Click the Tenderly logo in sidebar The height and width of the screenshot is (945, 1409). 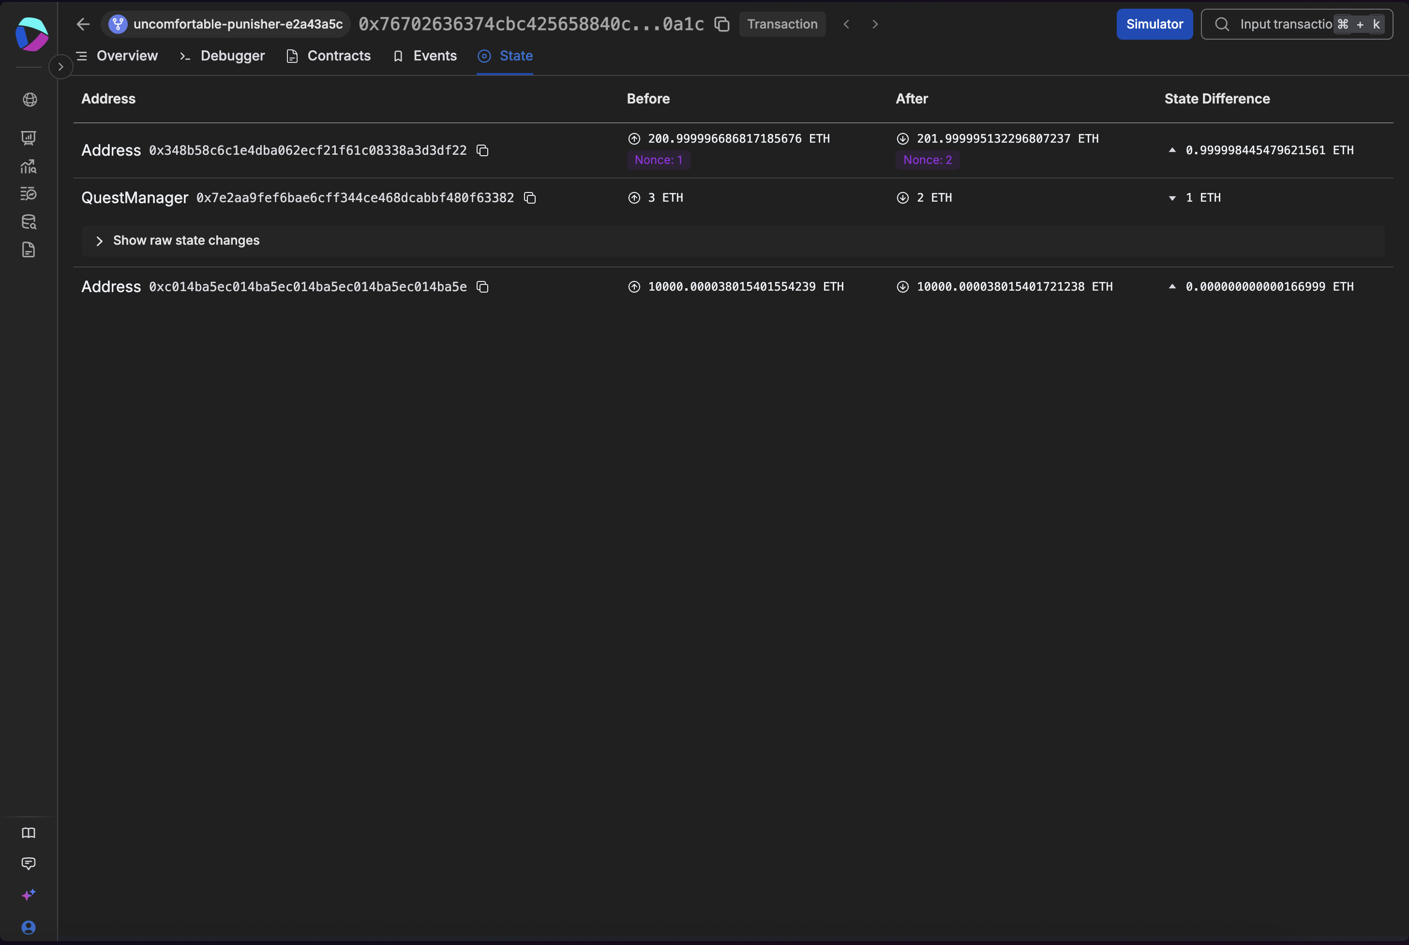pos(31,34)
